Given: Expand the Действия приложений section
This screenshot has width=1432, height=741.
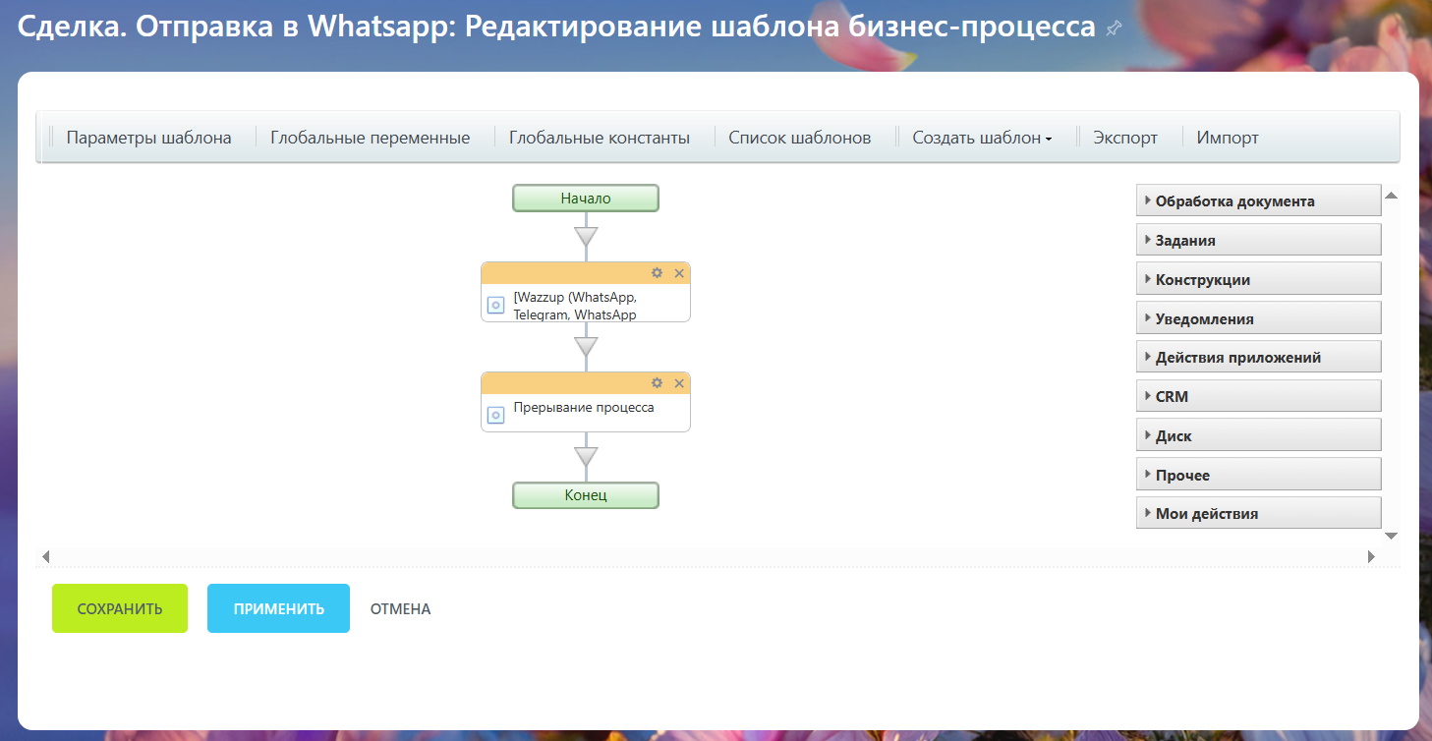Looking at the screenshot, I should coord(1259,357).
